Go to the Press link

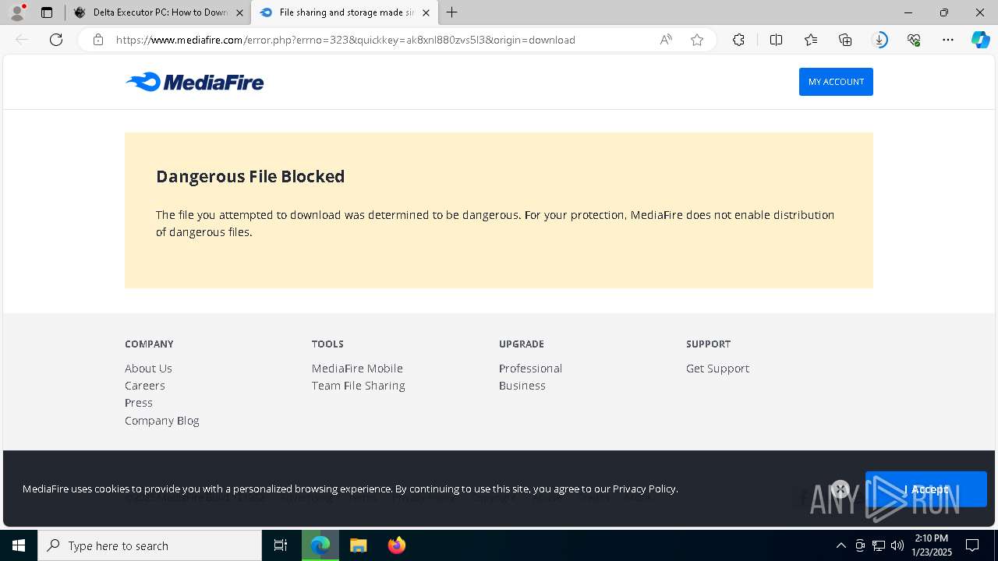139,403
